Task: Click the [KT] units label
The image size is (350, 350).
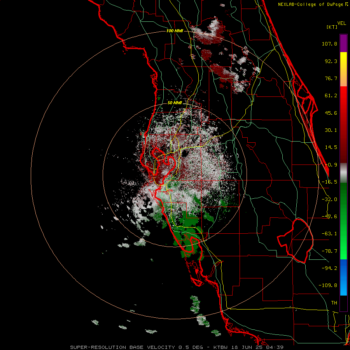Action: pyautogui.click(x=332, y=27)
